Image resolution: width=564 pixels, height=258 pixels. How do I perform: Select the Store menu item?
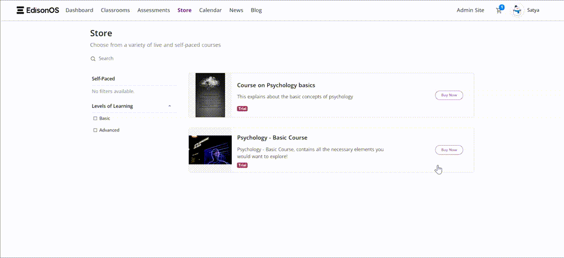(184, 10)
